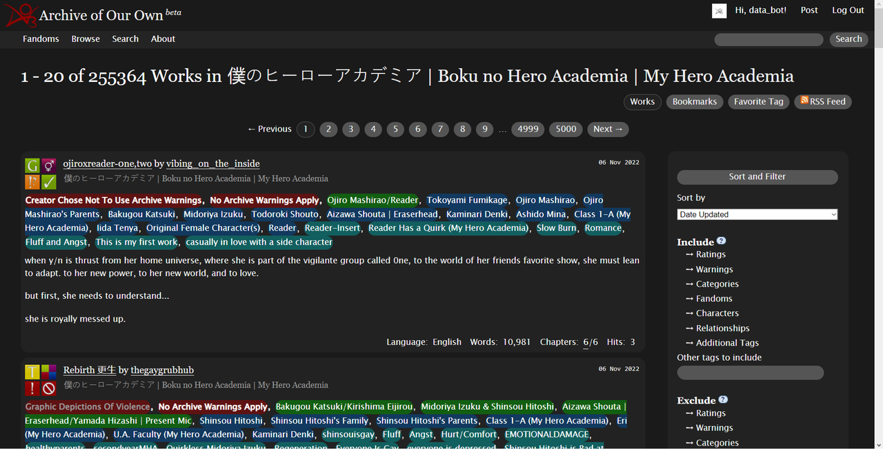Open the Bookmarks button
Screen dimensions: 883x449
695,101
